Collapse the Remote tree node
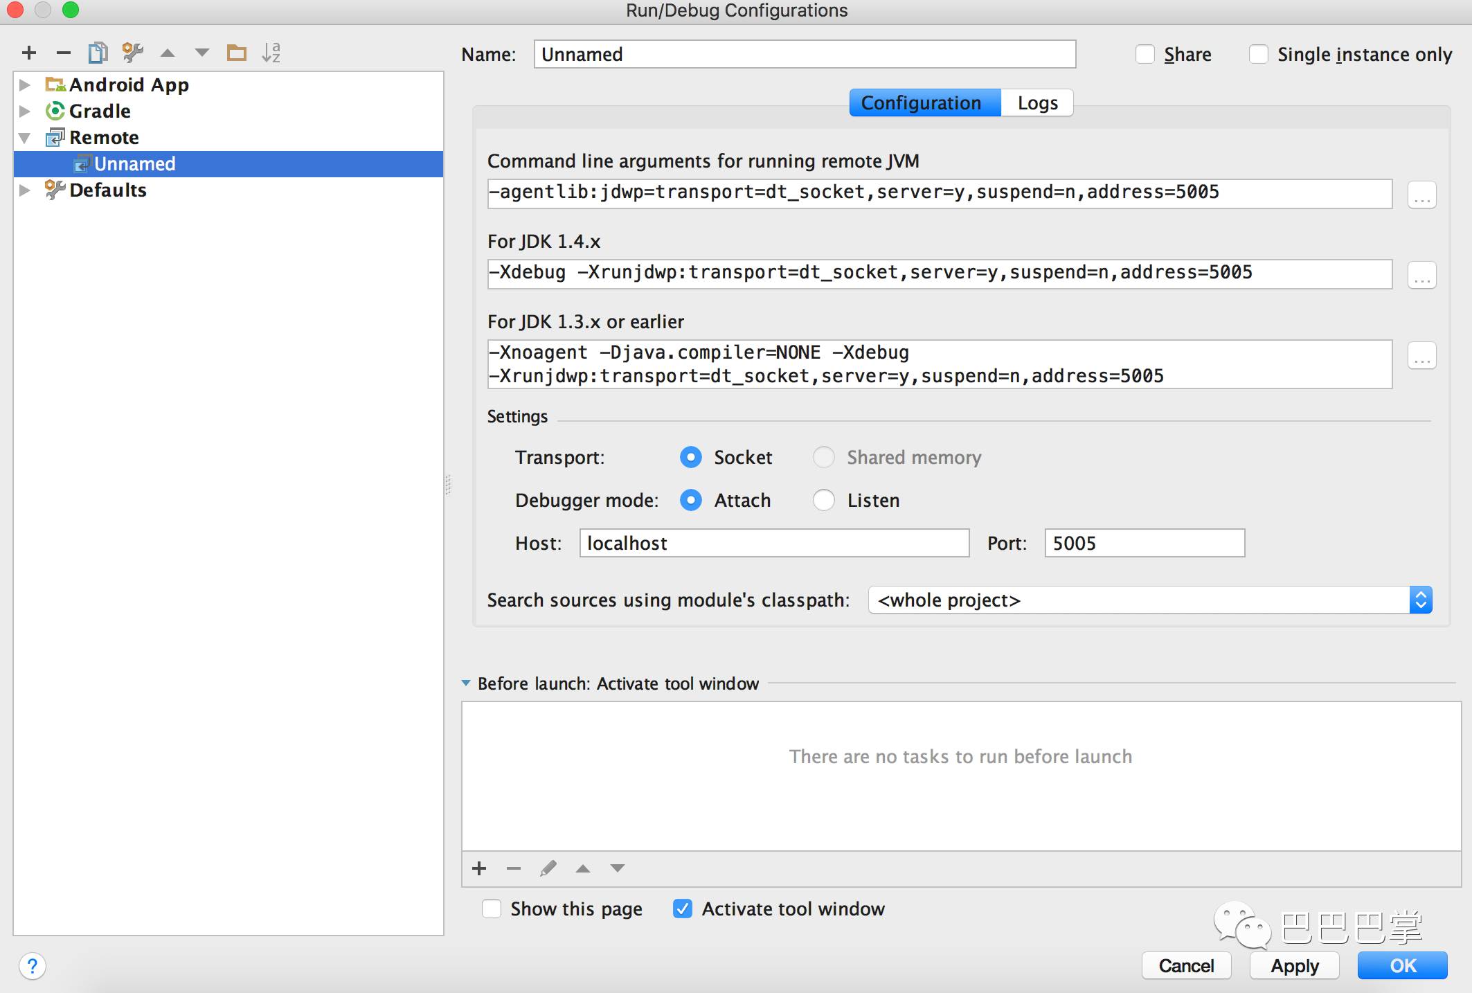The image size is (1472, 993). pos(25,138)
